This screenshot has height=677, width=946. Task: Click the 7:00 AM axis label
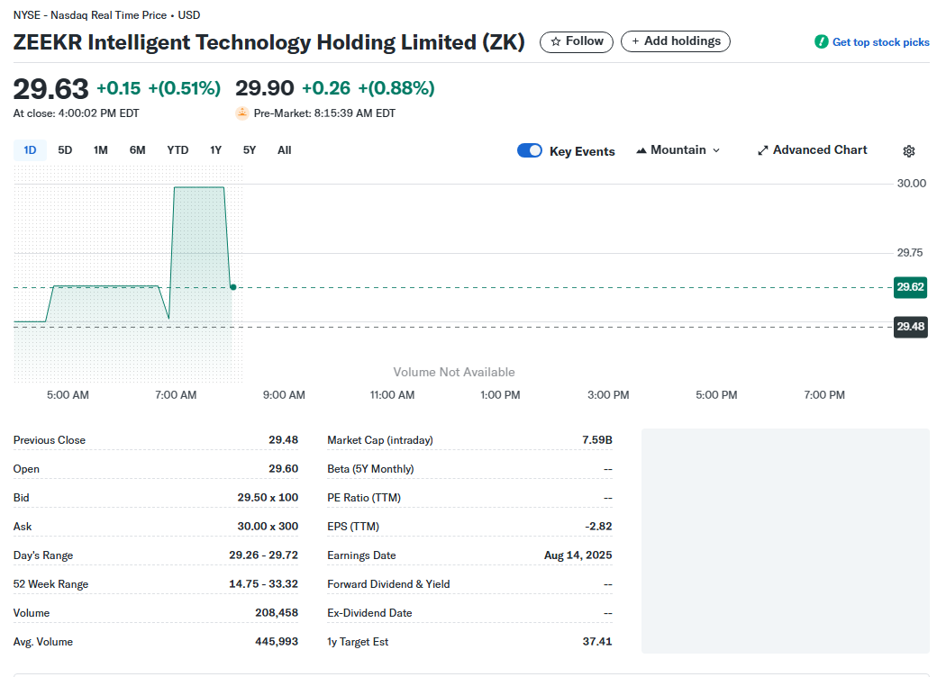pos(176,395)
